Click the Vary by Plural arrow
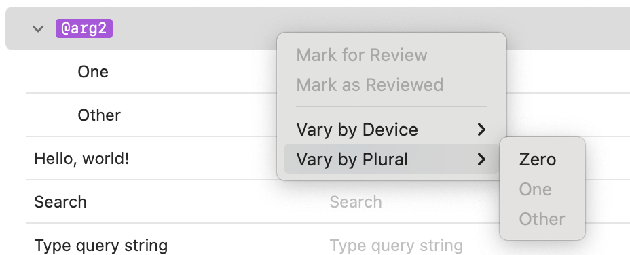The width and height of the screenshot is (630, 255). [481, 159]
